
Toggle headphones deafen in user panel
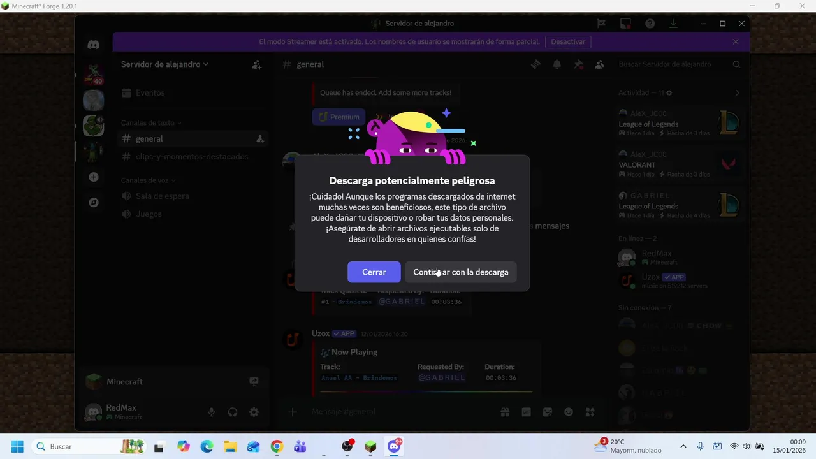[233, 412]
